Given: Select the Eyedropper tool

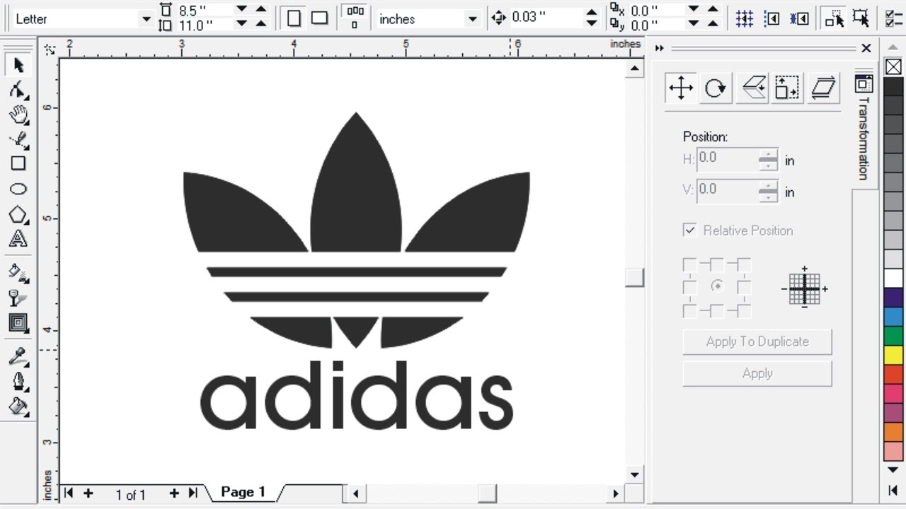Looking at the screenshot, I should pos(18,356).
